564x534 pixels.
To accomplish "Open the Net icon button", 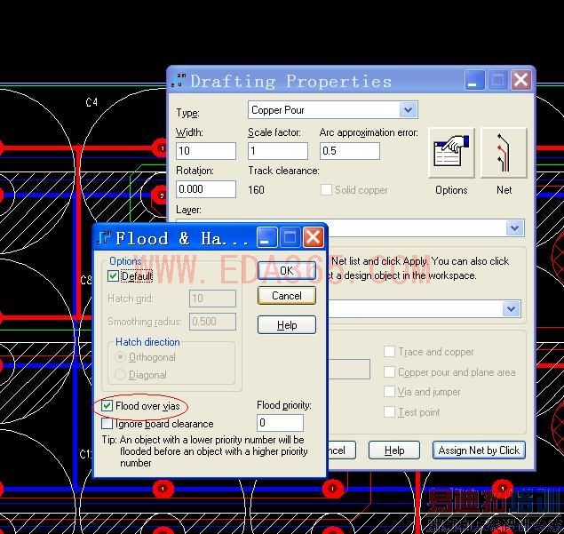I will coord(504,153).
